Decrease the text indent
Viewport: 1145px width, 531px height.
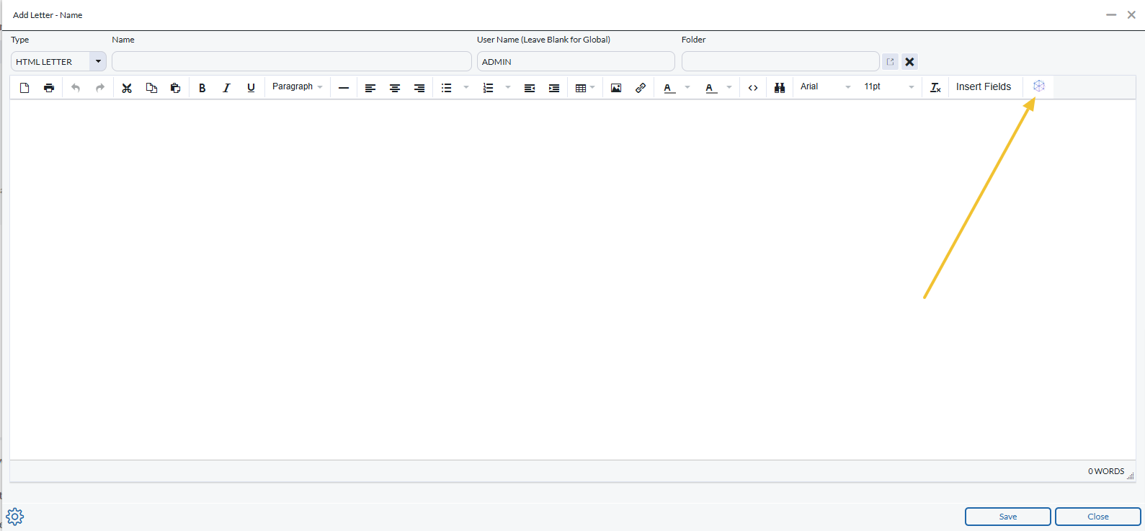(x=530, y=88)
